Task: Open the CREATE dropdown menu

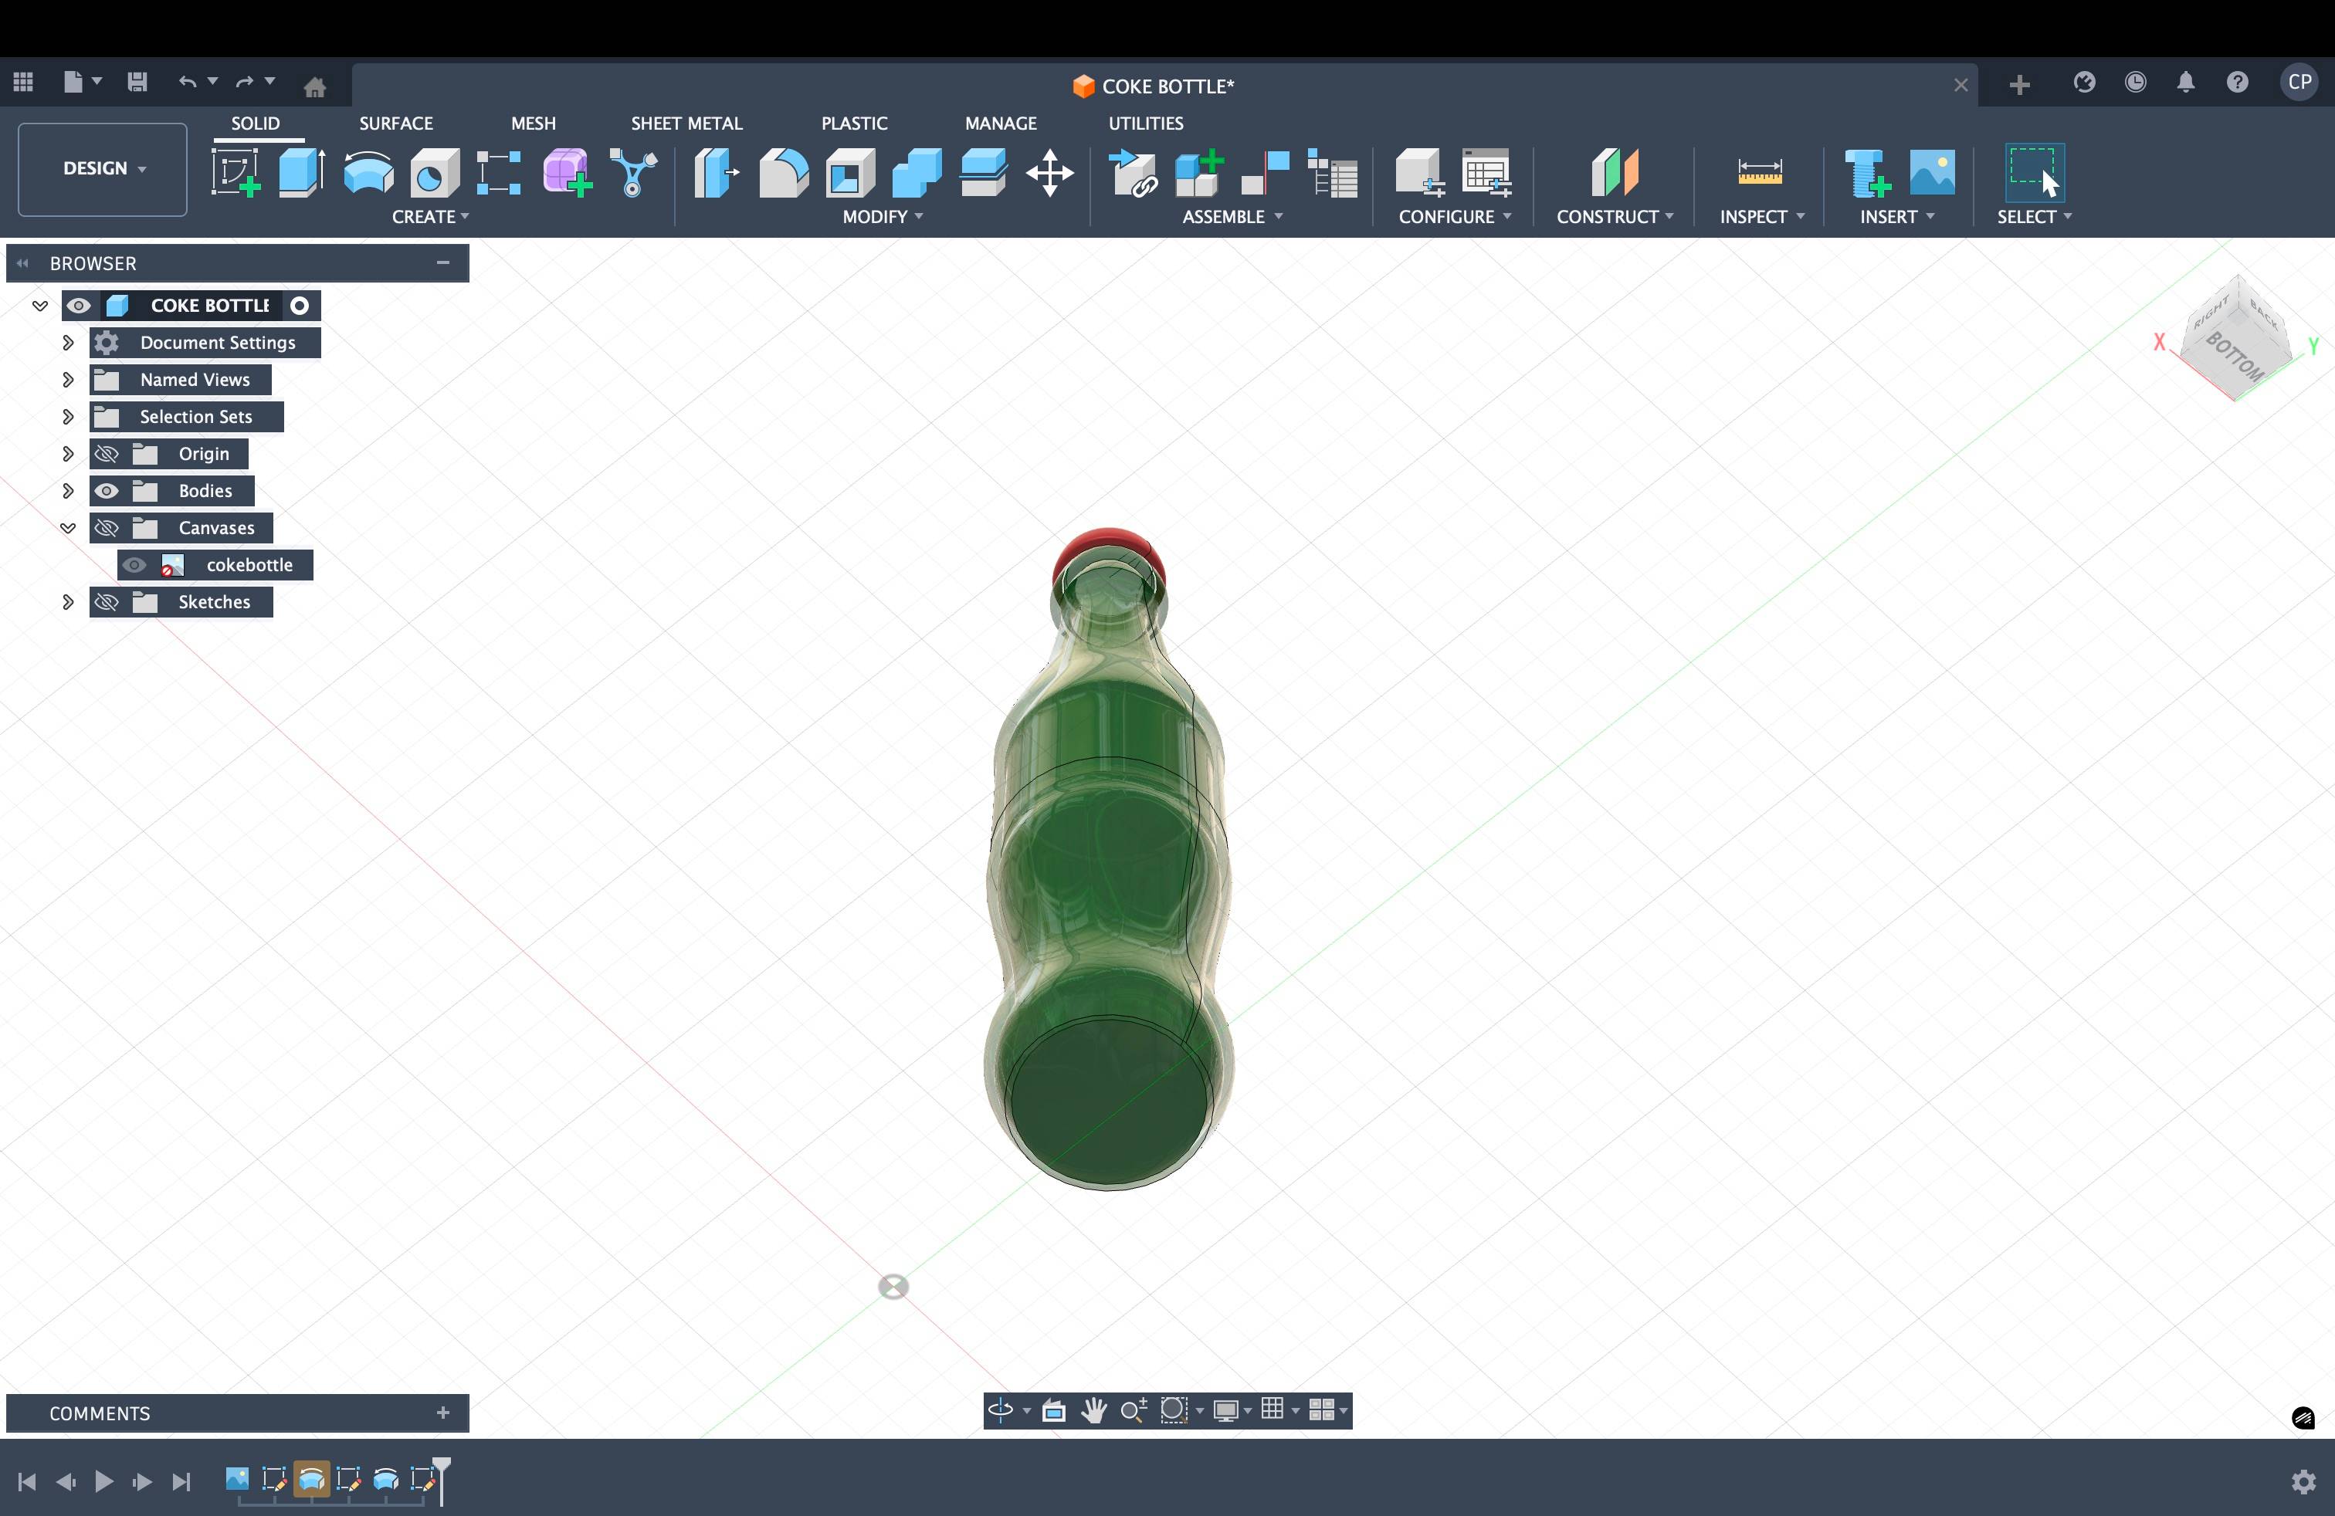Action: click(x=431, y=217)
